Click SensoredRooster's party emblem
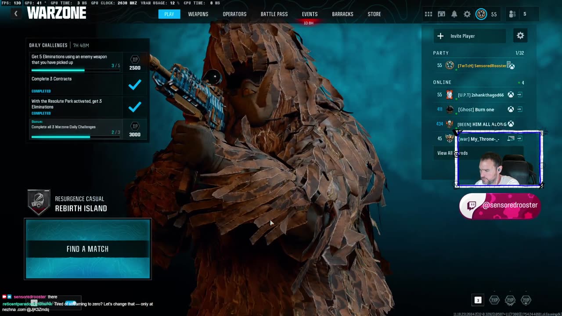The image size is (562, 316). [450, 65]
